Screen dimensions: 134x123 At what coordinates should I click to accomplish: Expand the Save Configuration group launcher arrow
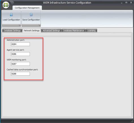point(40,25)
